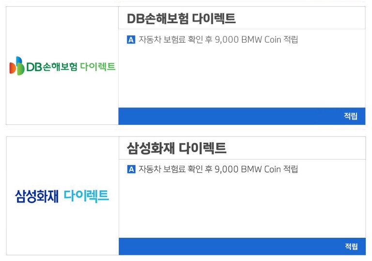372x261 pixels.
Task: Select the DB손해보험 다이렉트 logo image
Action: click(x=62, y=66)
